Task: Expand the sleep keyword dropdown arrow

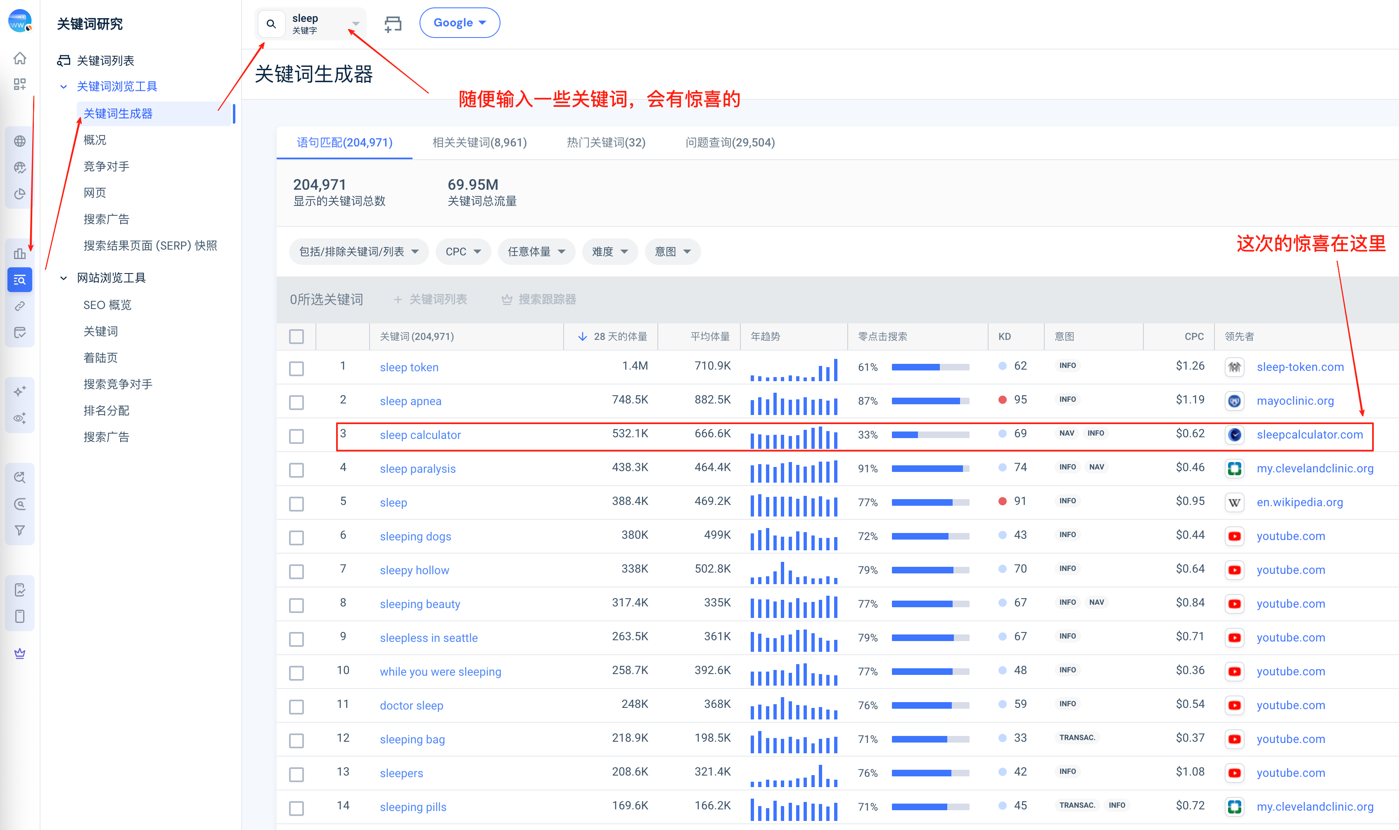Action: (356, 24)
